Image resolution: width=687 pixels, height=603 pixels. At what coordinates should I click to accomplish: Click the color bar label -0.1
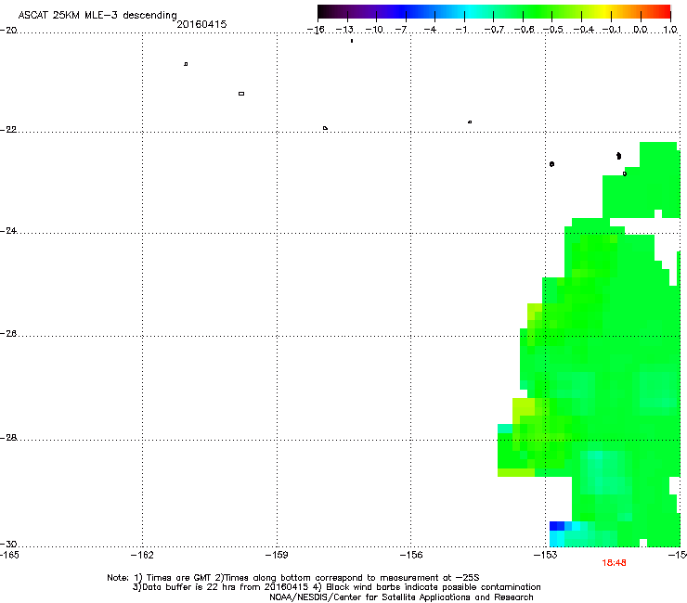[612, 30]
